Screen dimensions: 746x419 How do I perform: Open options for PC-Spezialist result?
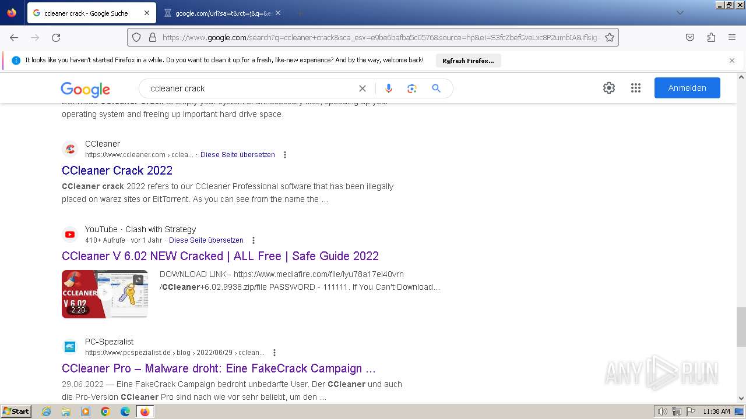click(x=275, y=353)
